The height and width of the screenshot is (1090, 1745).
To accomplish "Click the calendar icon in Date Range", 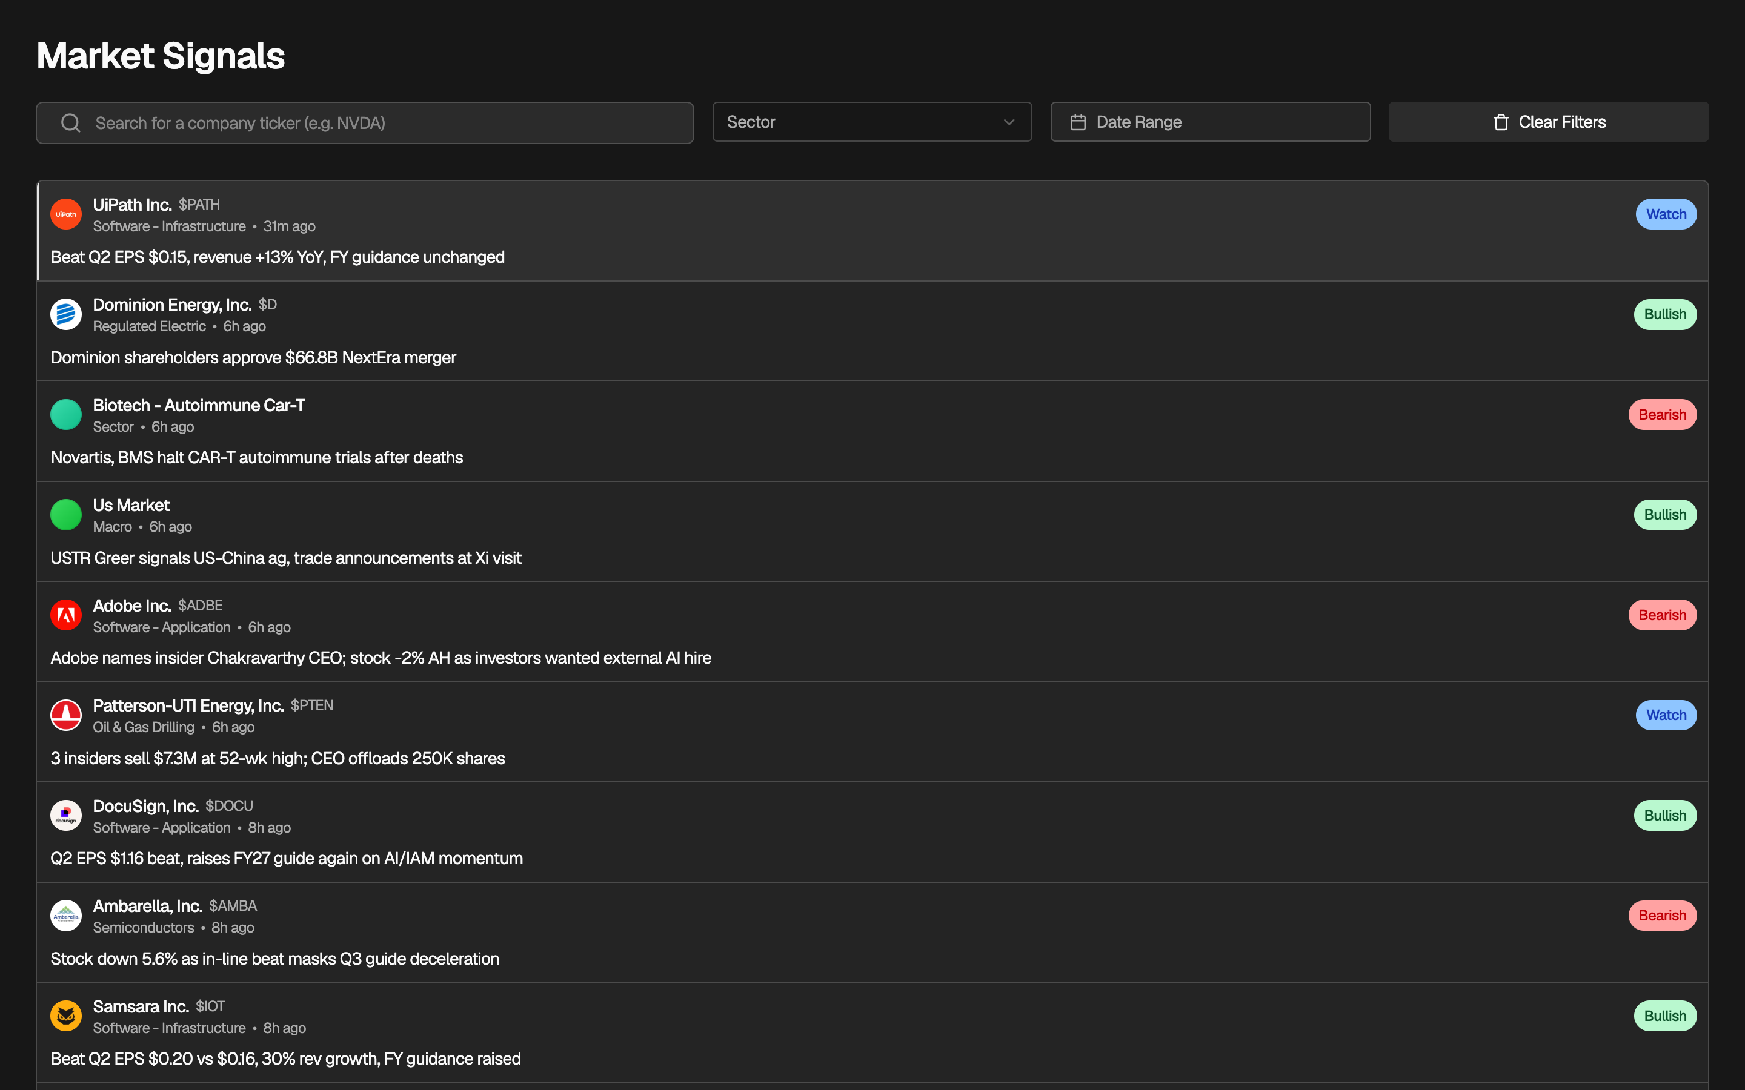I will [1078, 122].
